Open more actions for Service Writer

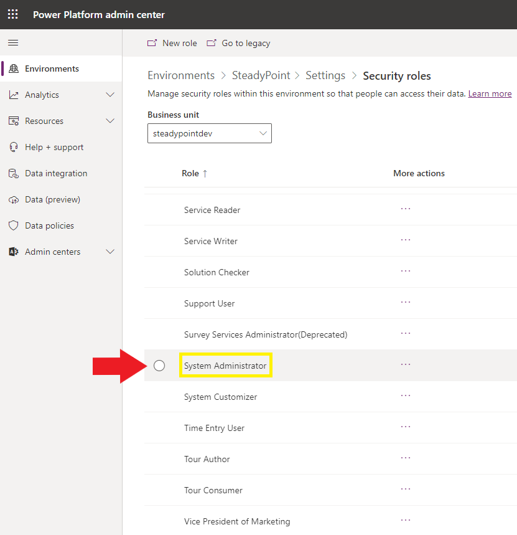[x=406, y=240]
